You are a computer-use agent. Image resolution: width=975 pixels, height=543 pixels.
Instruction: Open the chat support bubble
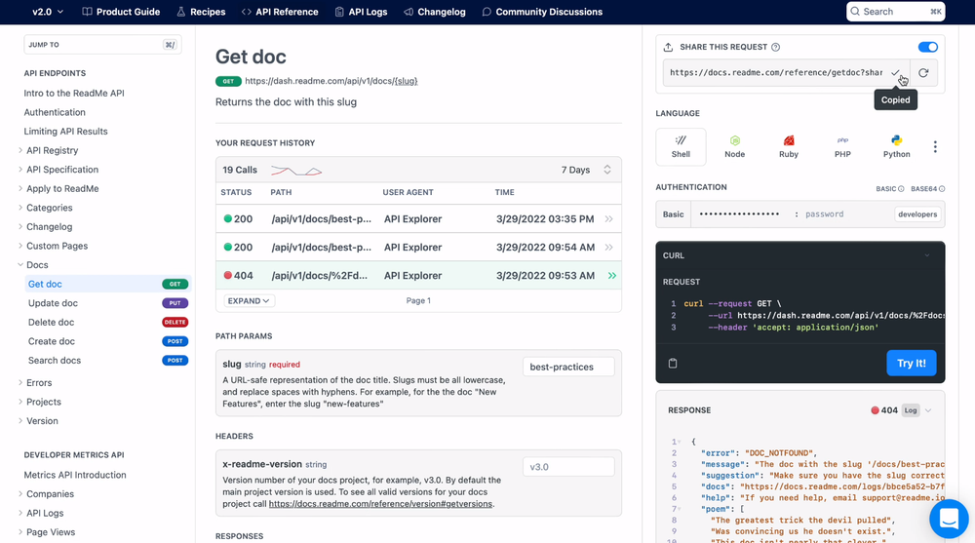948,519
